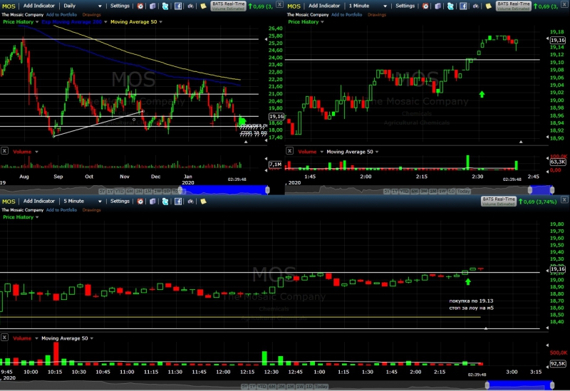
Task: Click Facebook icon in 1 Minute chart toolbar
Action: [463, 6]
